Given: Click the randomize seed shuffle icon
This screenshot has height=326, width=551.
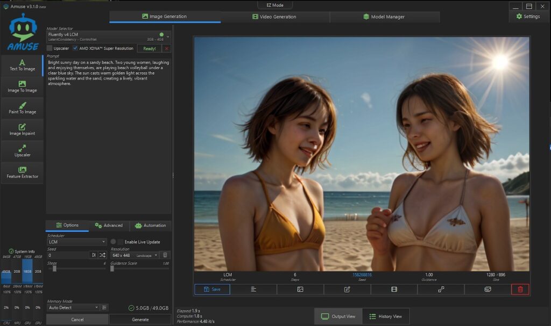Looking at the screenshot, I should click(x=102, y=255).
